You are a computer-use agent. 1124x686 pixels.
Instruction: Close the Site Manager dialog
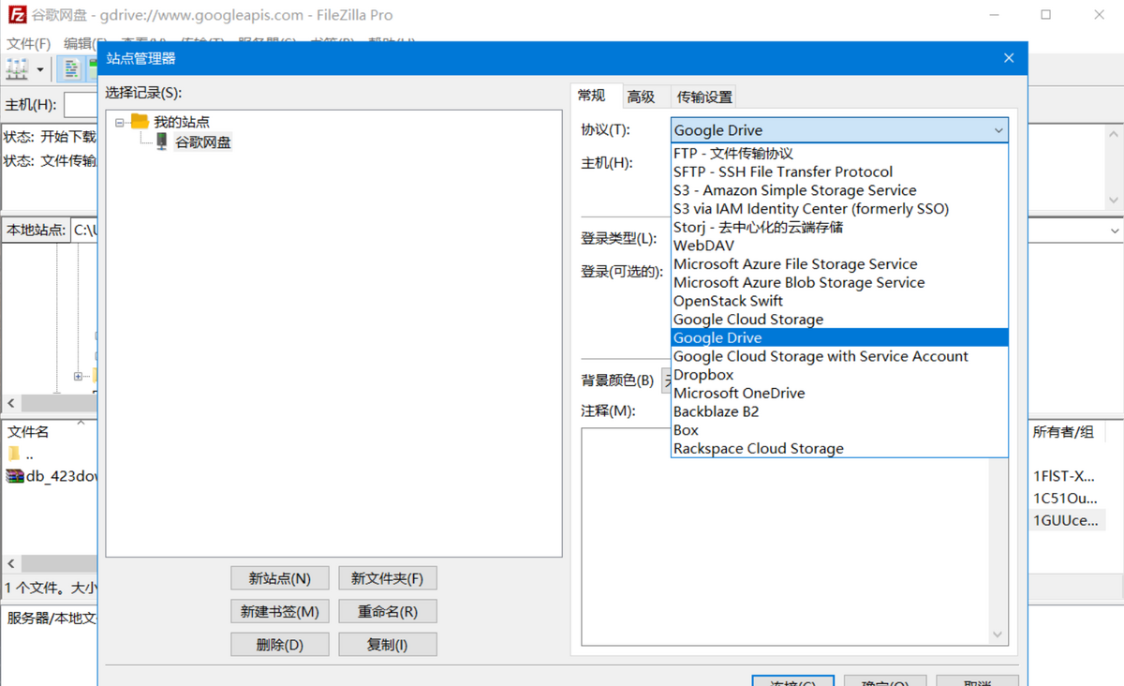point(1009,58)
